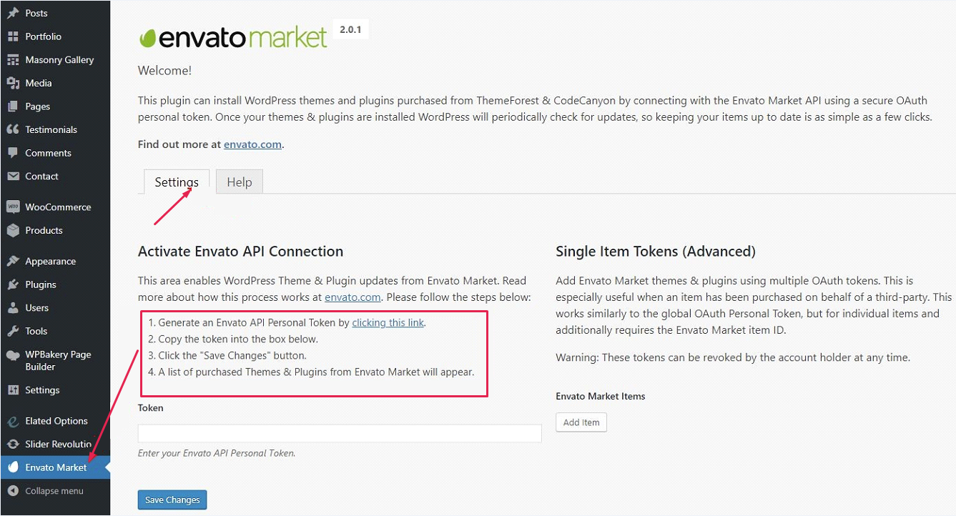Click the Slider Revolution refresh icon
The height and width of the screenshot is (516, 956).
[x=13, y=444]
